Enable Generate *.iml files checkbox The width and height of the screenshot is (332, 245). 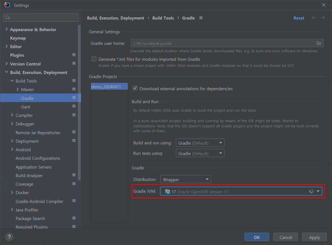pyautogui.click(x=94, y=59)
